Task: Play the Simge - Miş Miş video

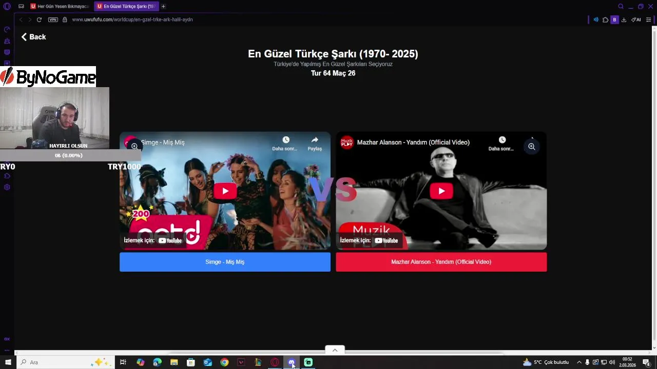Action: coord(225,191)
